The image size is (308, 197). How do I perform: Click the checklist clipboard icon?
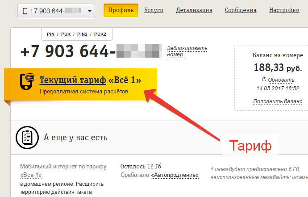click(27, 138)
